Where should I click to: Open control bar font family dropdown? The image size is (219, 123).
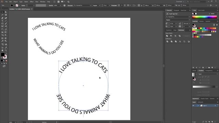point(91,5)
